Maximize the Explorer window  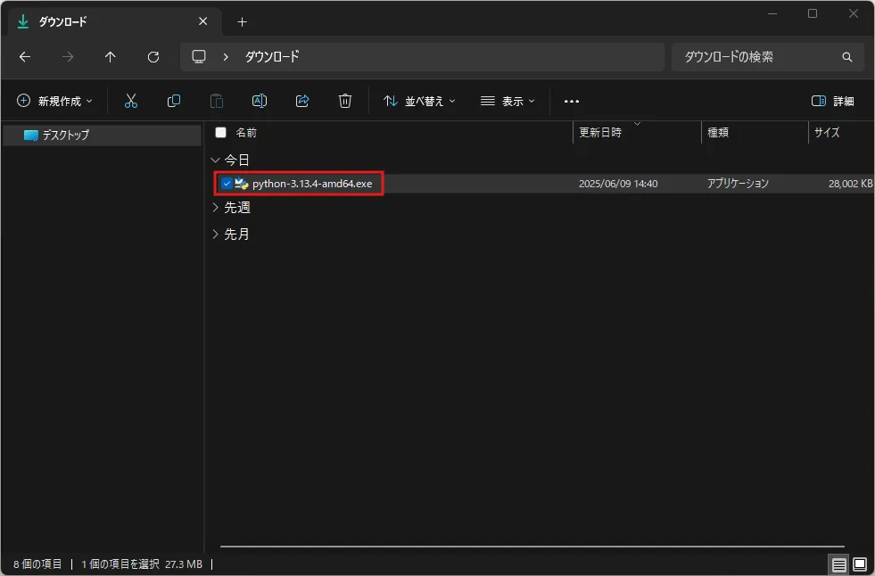(x=813, y=13)
